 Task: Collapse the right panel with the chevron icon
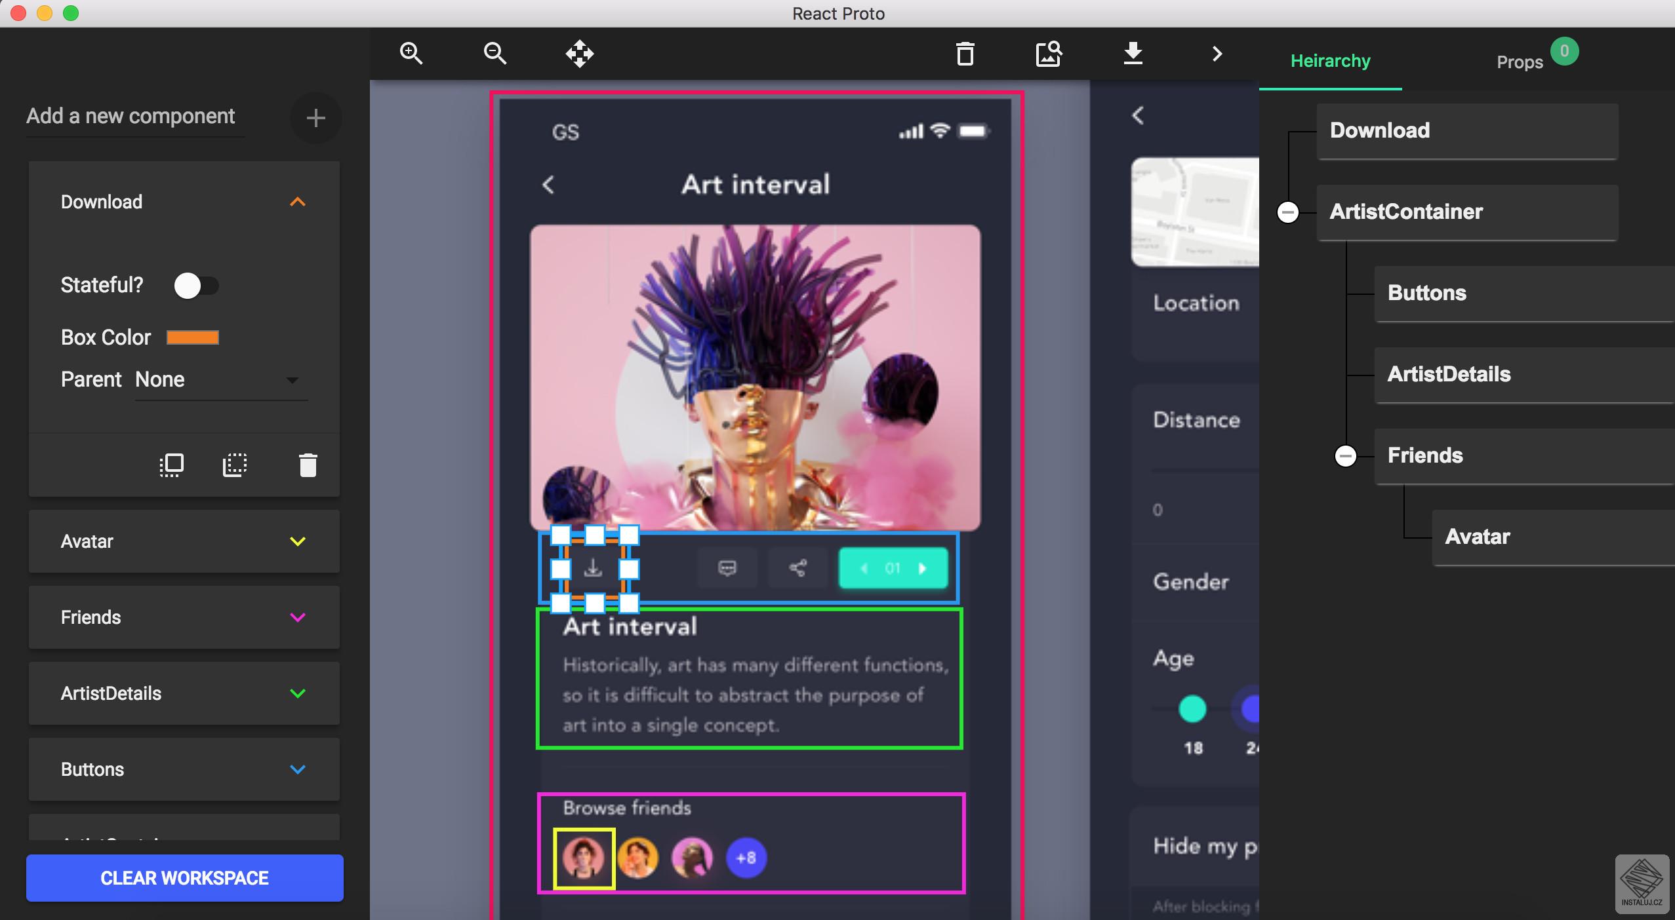tap(1217, 54)
